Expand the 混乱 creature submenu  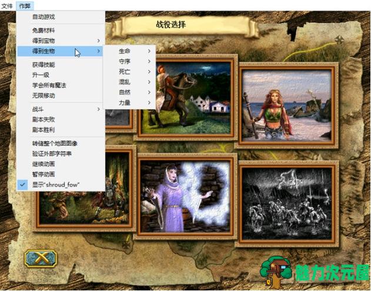[130, 82]
